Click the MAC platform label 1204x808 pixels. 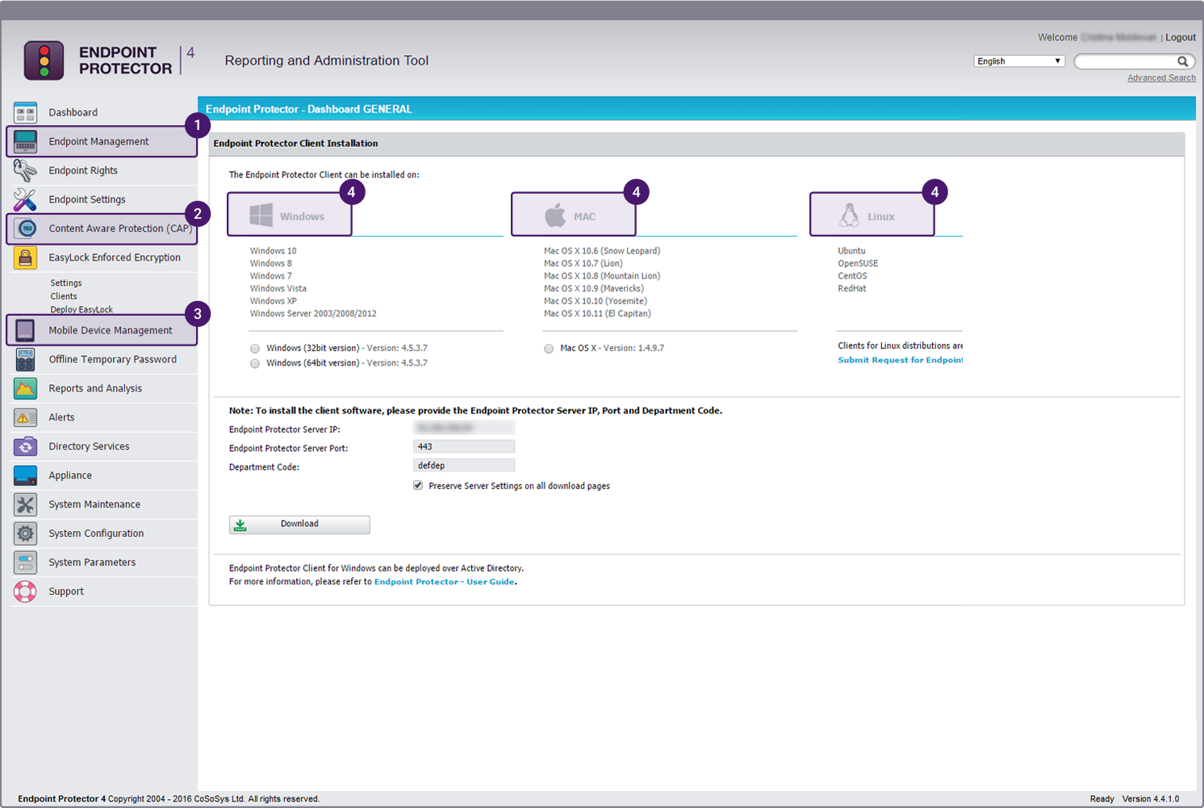(585, 217)
